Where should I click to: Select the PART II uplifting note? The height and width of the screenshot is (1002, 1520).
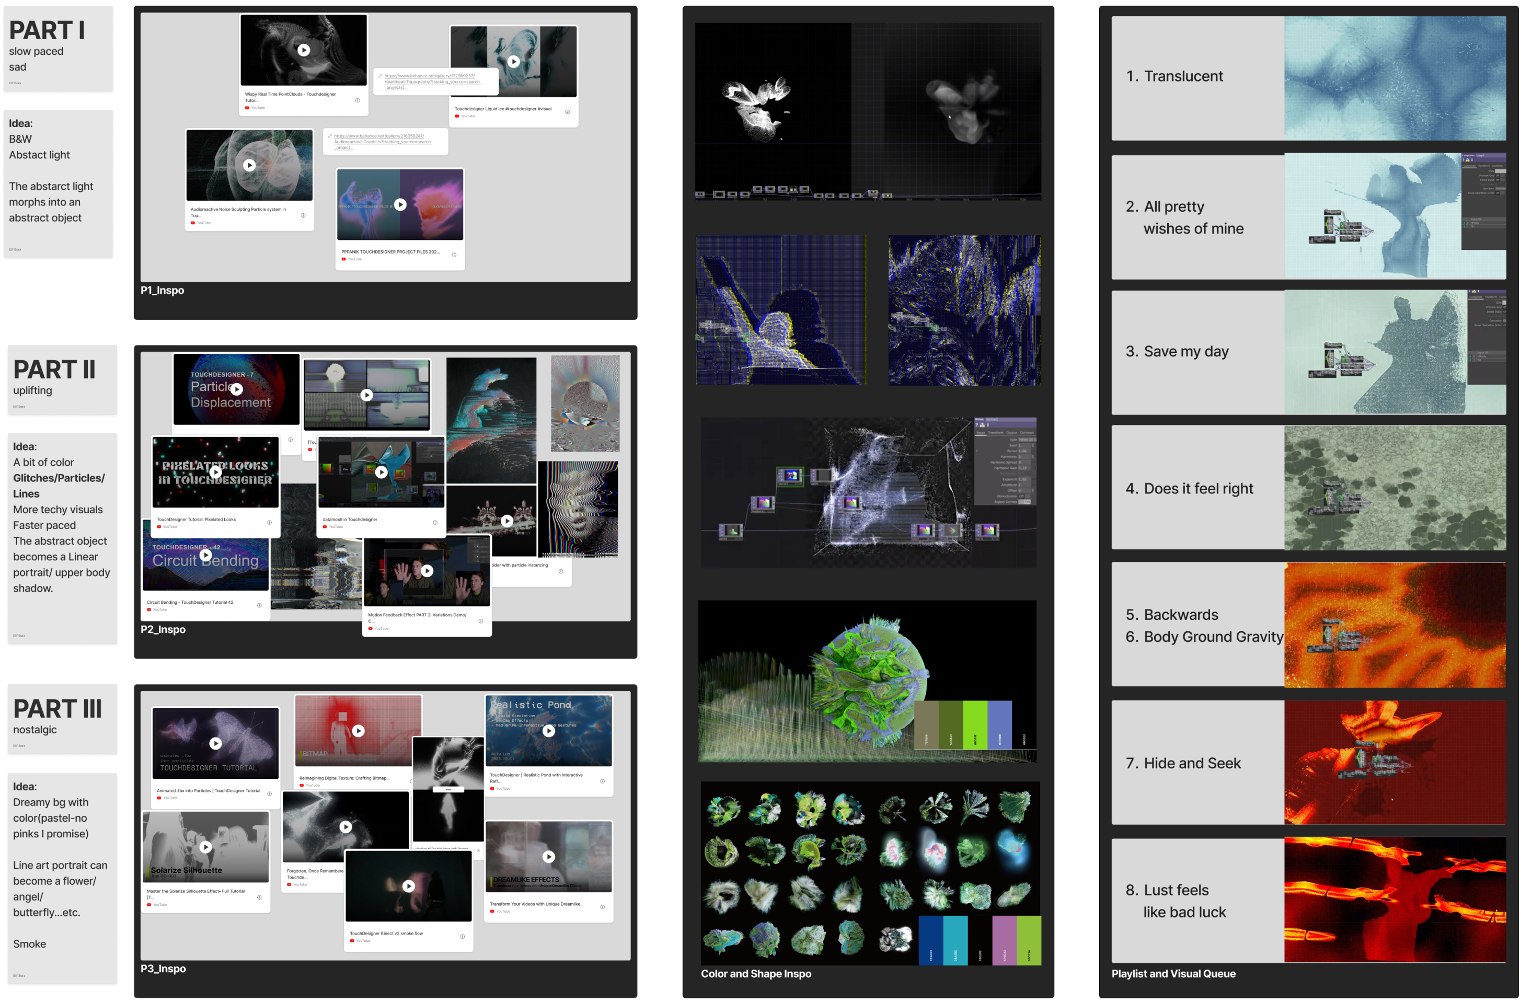click(x=62, y=379)
